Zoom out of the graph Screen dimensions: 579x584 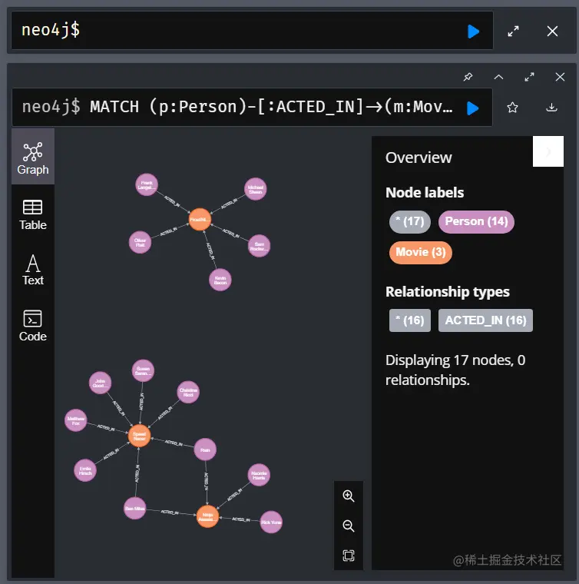click(349, 526)
